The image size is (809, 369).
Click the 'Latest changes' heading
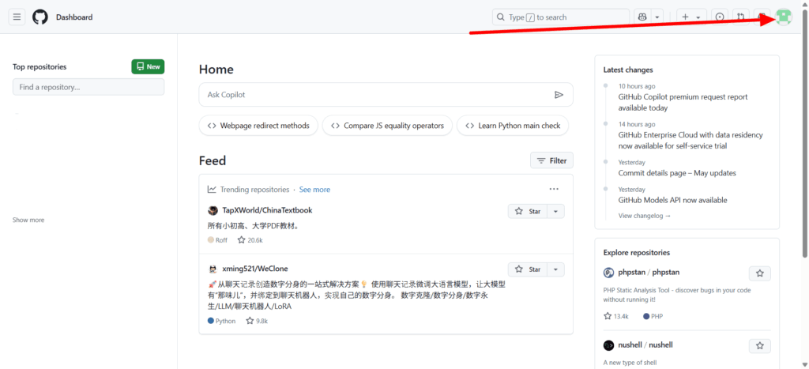point(628,70)
